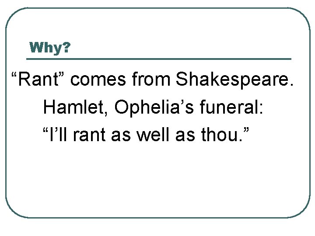Click the rounded top-left corner of the slide border
This screenshot has width=315, height=236.
point(12,14)
